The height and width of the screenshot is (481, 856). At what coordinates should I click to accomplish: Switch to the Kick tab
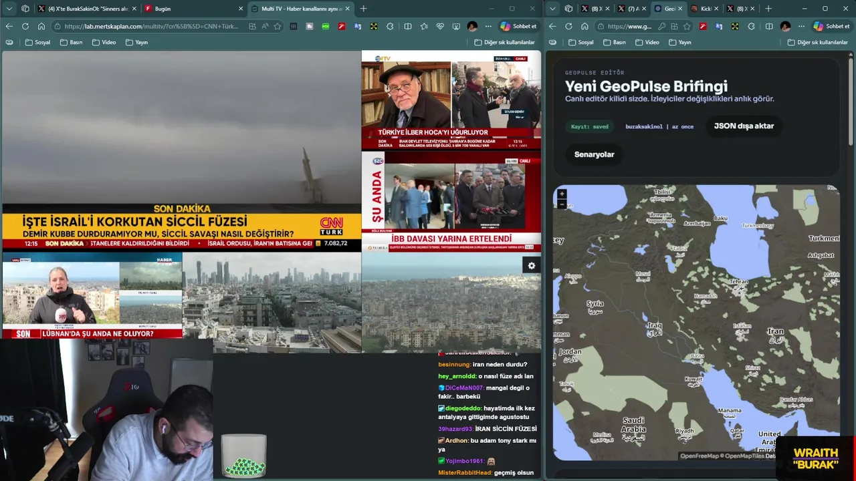tap(704, 9)
